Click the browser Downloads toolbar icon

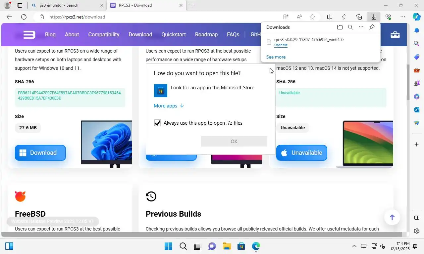coord(373,17)
